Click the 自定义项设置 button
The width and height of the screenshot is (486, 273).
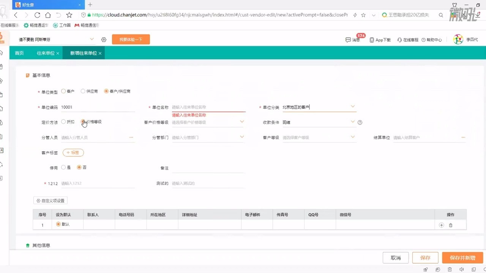[x=50, y=200]
